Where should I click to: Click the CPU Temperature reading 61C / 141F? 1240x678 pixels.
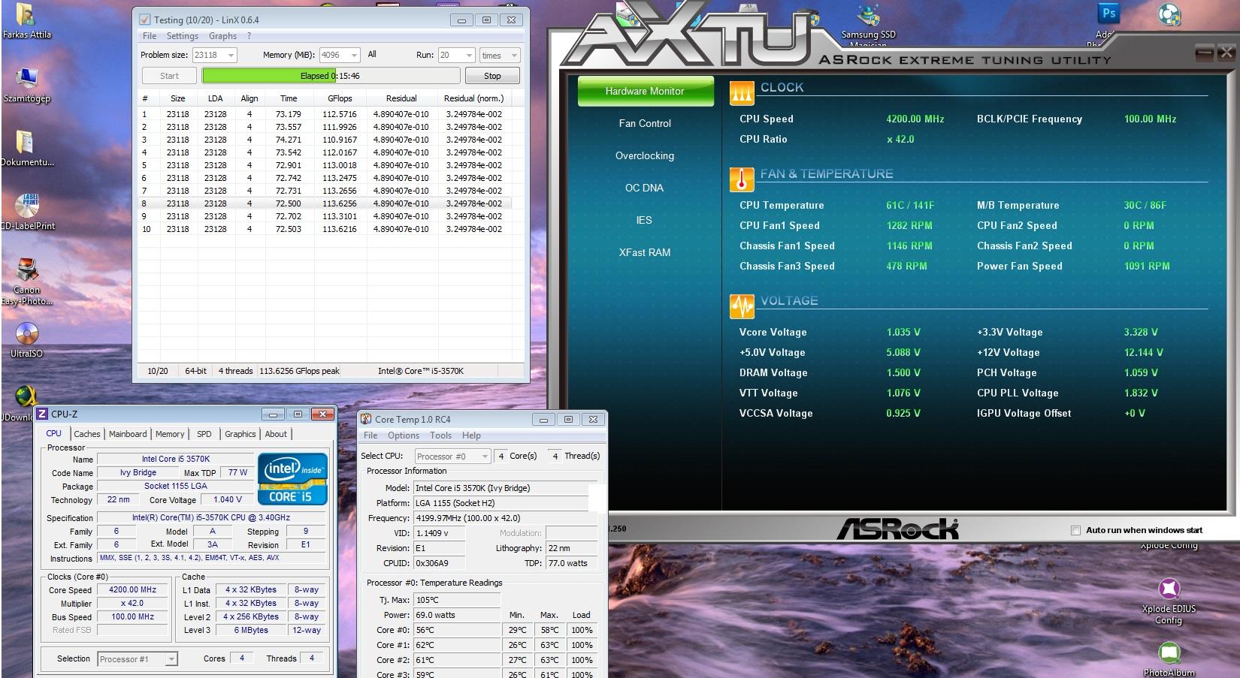[x=910, y=205]
